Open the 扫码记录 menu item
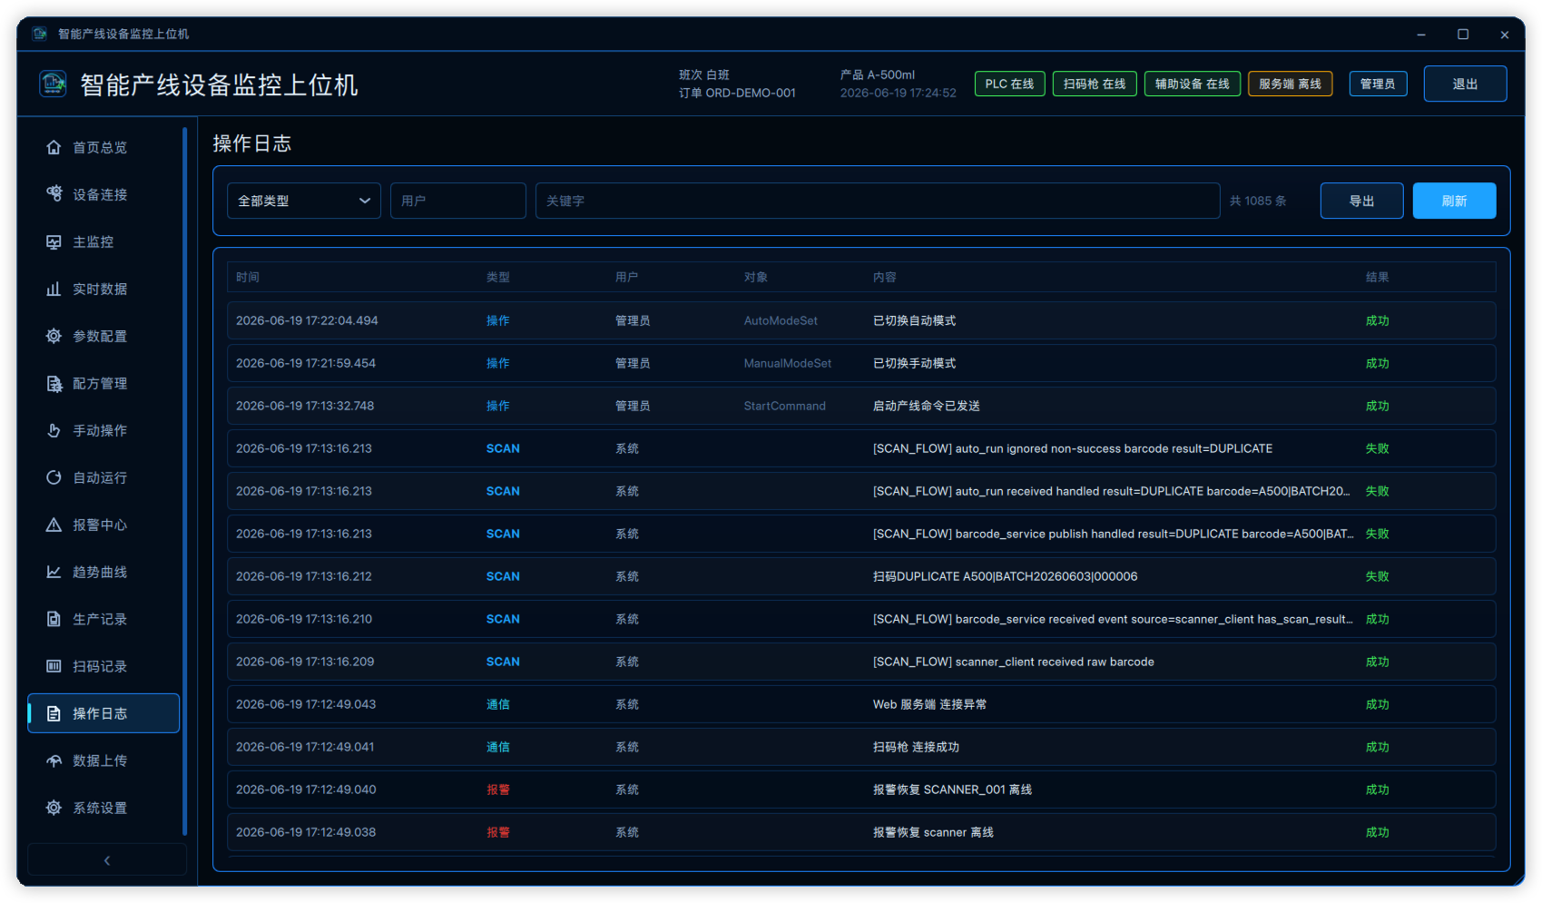This screenshot has height=903, width=1542. (x=103, y=666)
